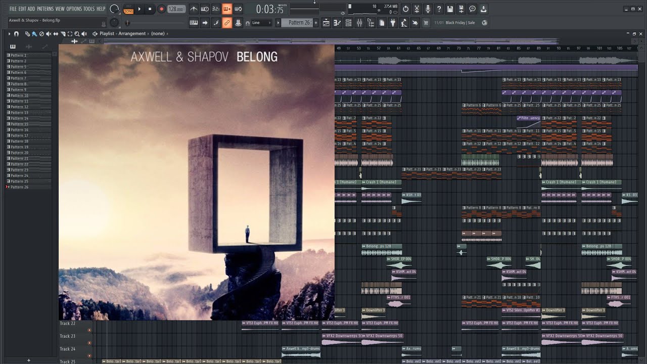Select the Playlist paint brush tool
The width and height of the screenshot is (647, 364).
click(34, 33)
